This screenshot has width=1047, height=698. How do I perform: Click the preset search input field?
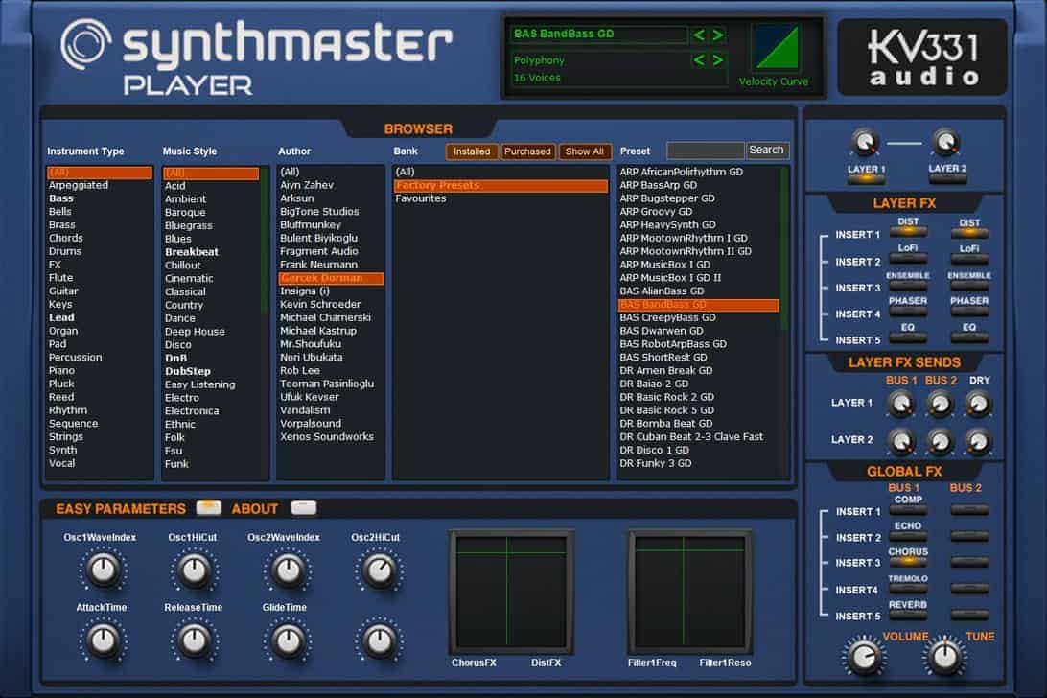(x=705, y=151)
